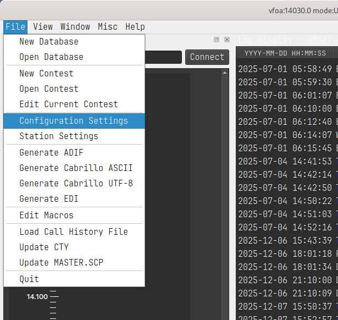This screenshot has height=320, width=338.
Task: Select Generate Cabrillo UTF-8 option
Action: pos(76,183)
